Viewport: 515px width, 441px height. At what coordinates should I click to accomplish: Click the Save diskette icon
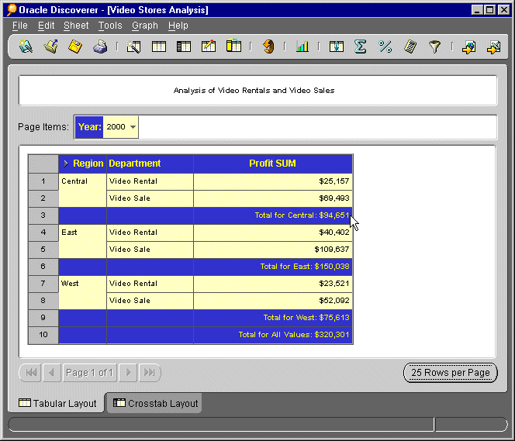[75, 47]
